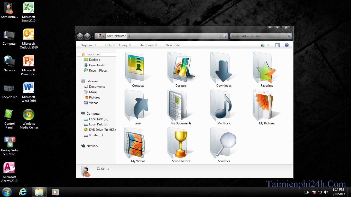Image resolution: width=351 pixels, height=197 pixels.
Task: Expand the address bar history dropdown
Action: tap(219, 36)
